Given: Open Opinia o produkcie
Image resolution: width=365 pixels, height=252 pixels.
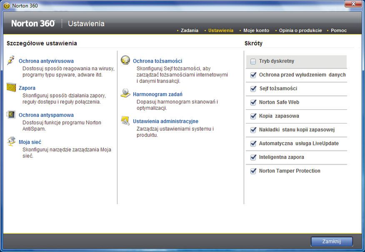Looking at the screenshot, I should point(300,30).
